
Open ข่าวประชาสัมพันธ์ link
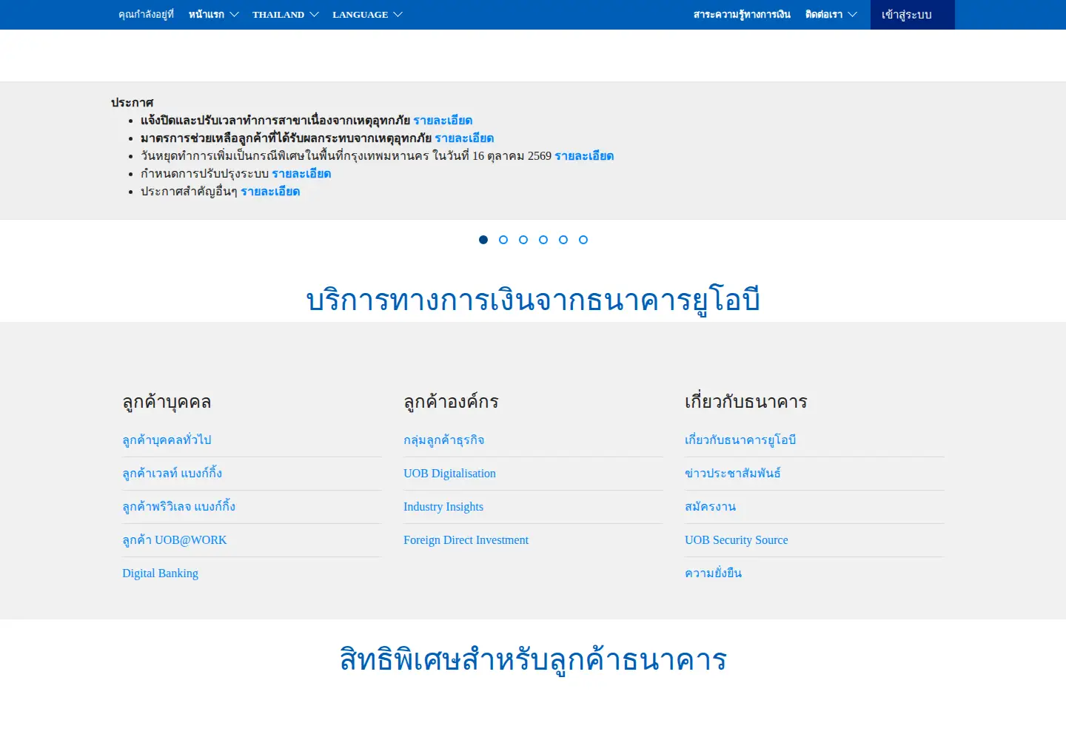click(x=733, y=474)
